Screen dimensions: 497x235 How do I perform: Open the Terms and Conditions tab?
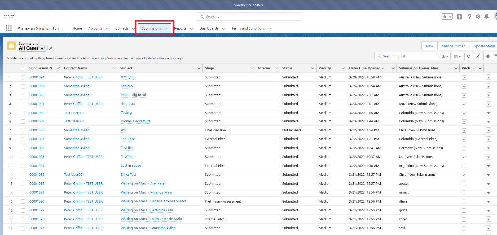pos(248,28)
